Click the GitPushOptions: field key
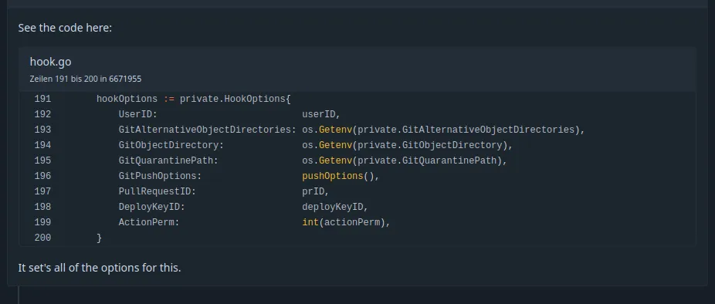Image resolution: width=715 pixels, height=304 pixels. 160,176
